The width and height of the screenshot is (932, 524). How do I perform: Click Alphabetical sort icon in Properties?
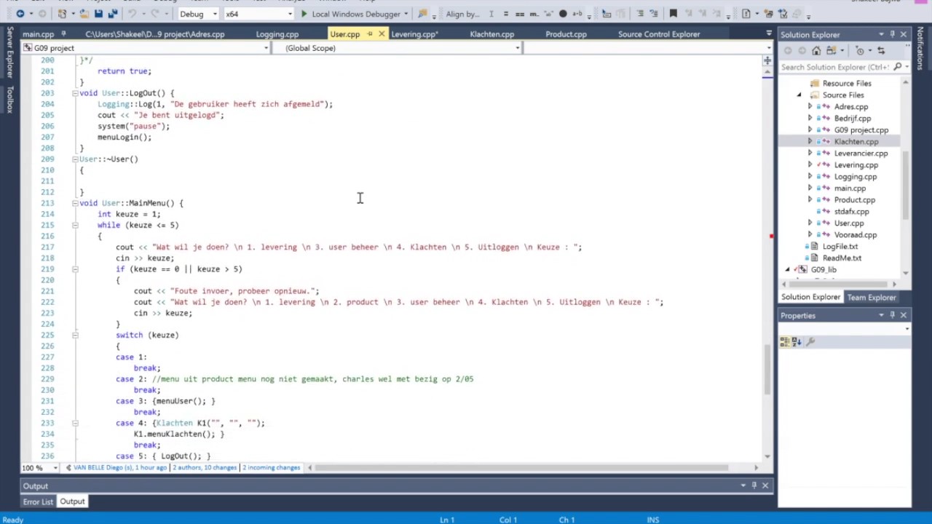click(797, 341)
